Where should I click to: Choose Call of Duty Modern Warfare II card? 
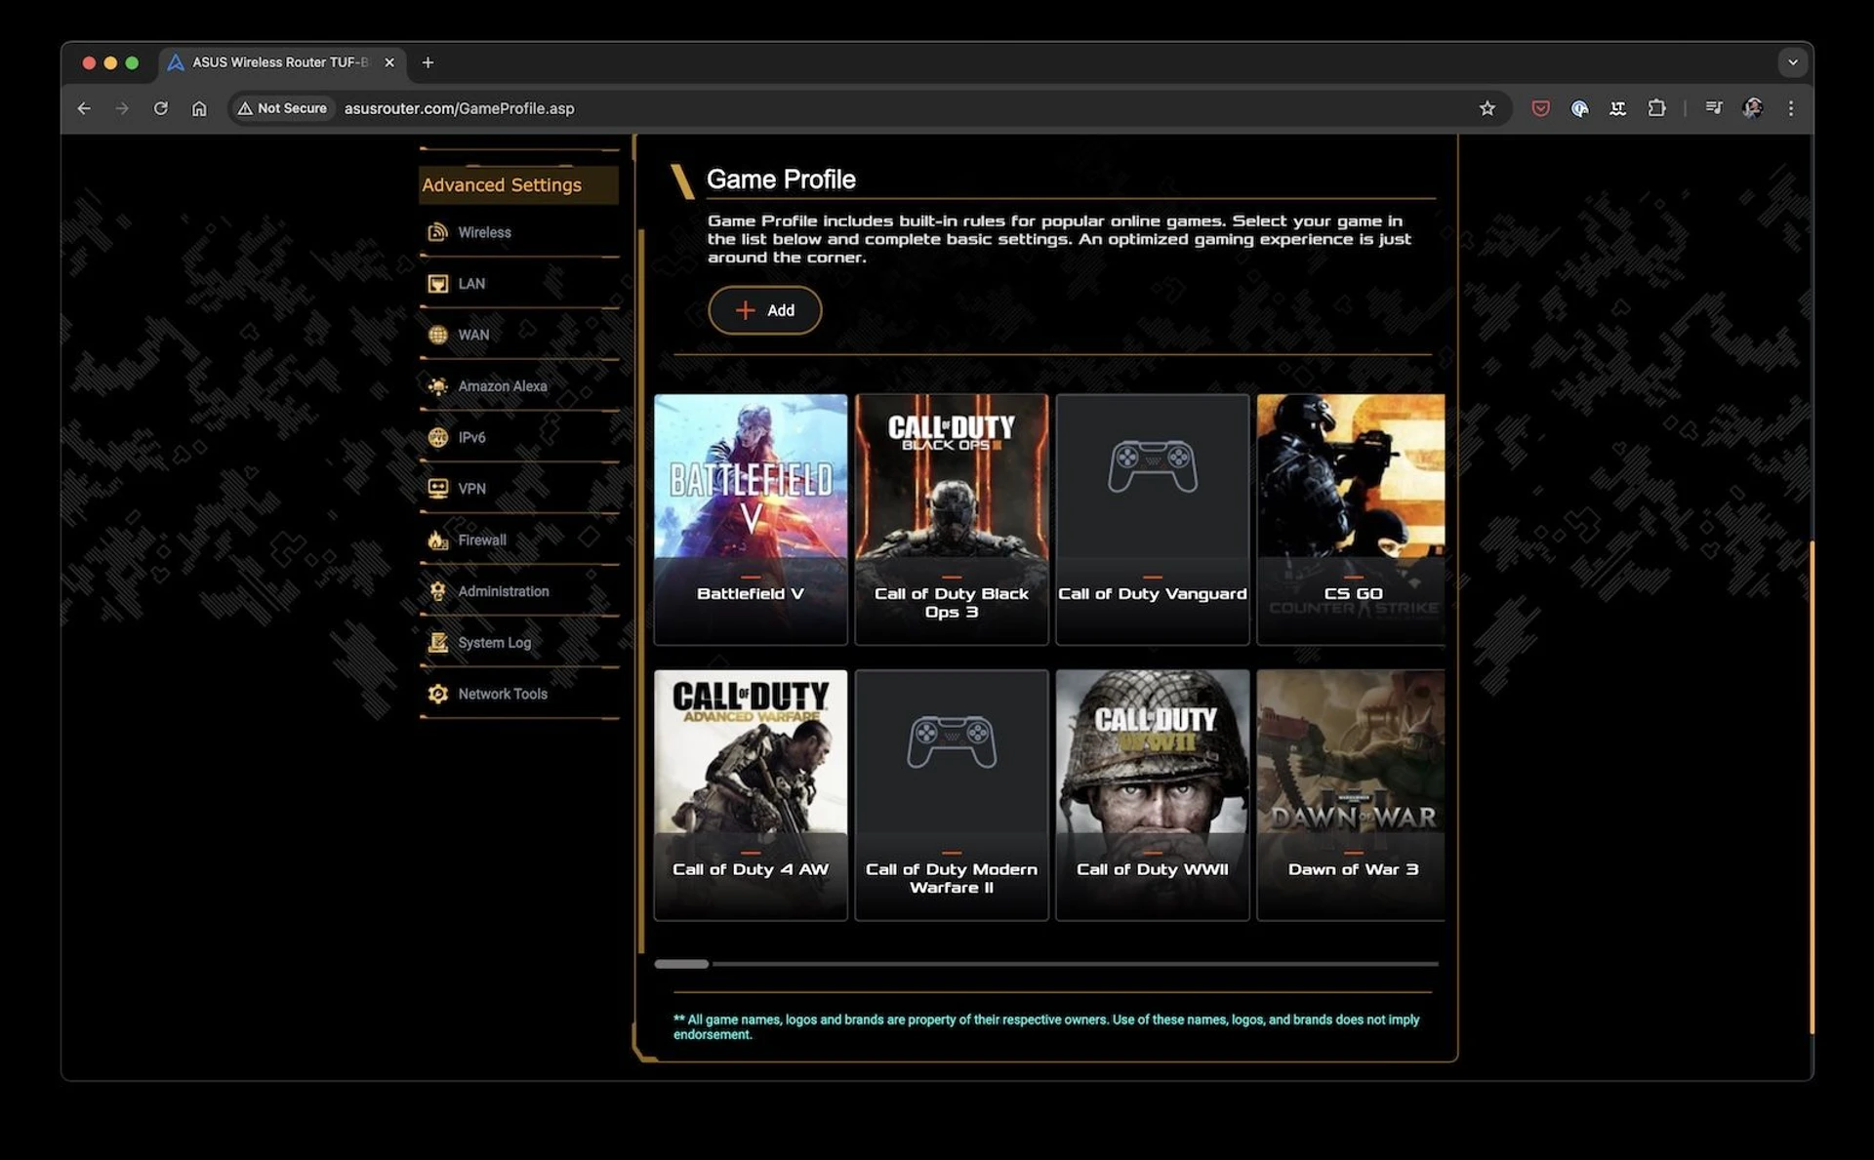pos(952,794)
